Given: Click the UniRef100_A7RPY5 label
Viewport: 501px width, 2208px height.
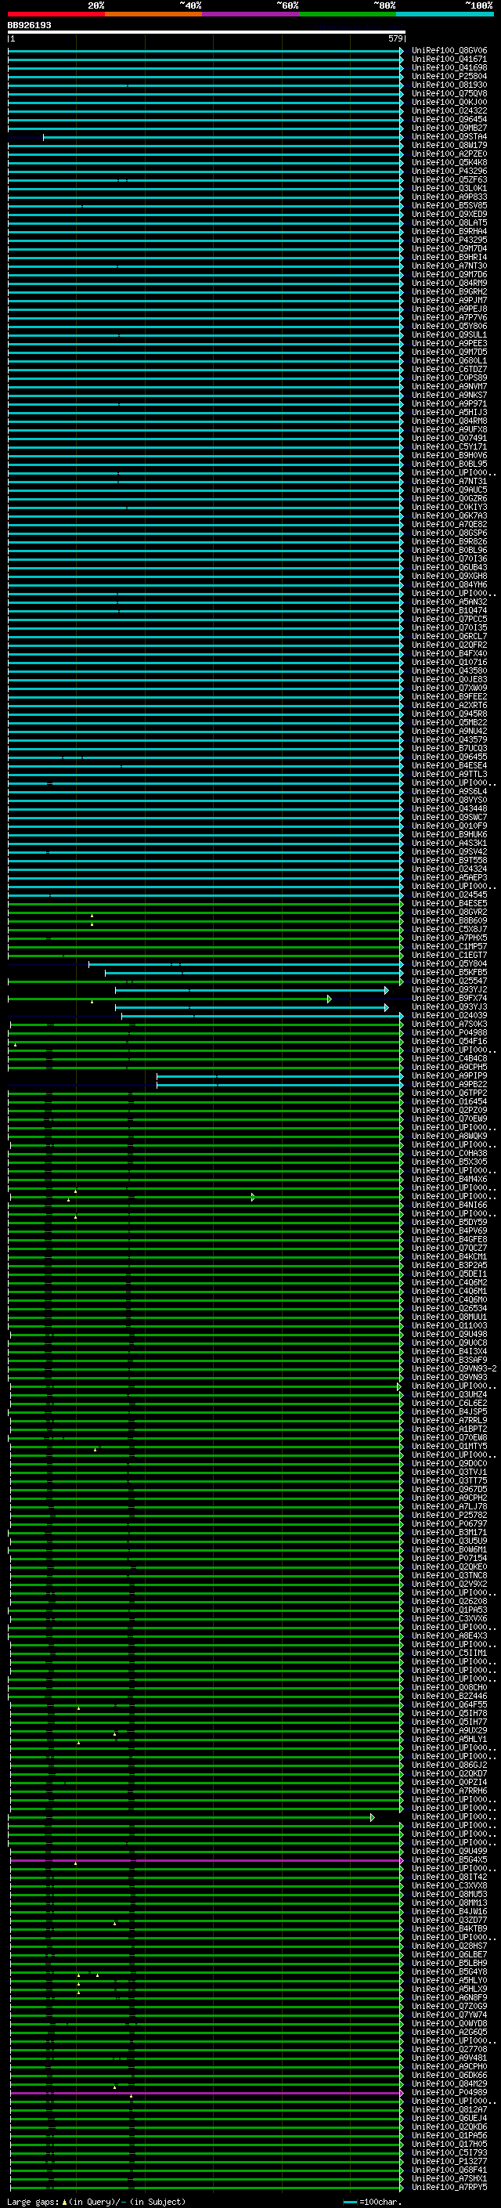Looking at the screenshot, I should coord(449,2187).
